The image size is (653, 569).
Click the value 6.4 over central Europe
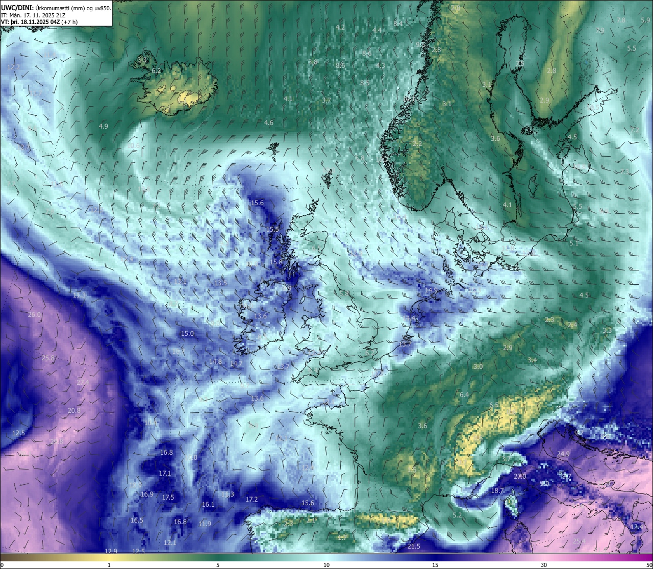pyautogui.click(x=464, y=395)
